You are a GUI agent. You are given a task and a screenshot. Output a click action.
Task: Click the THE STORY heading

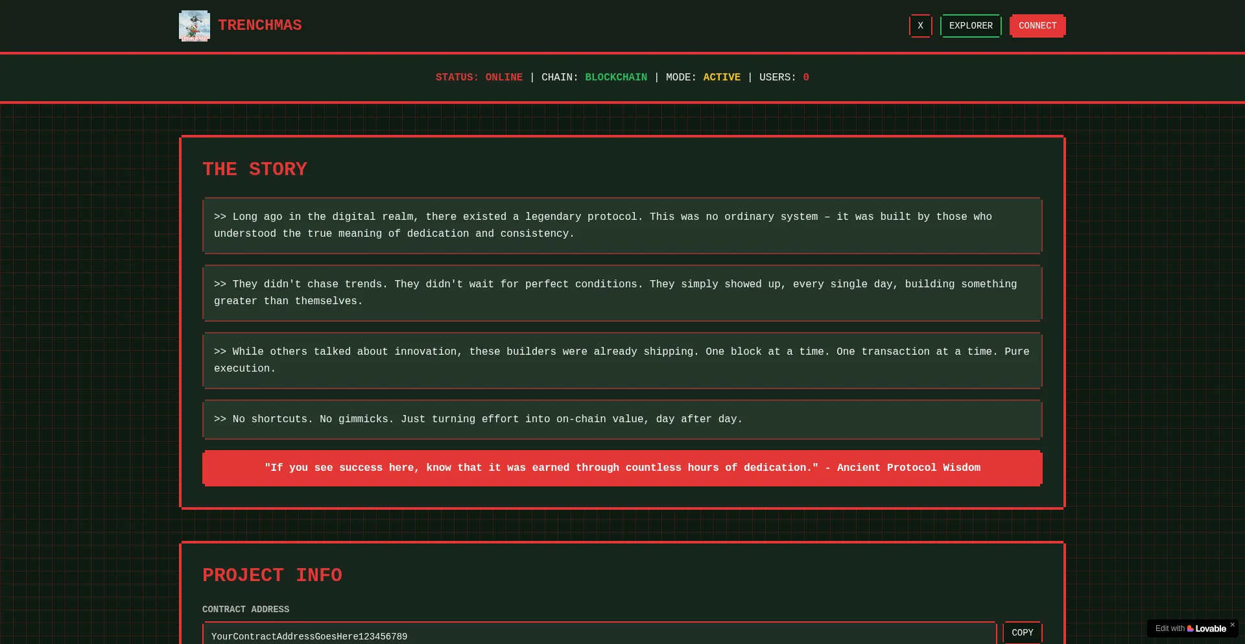click(255, 169)
